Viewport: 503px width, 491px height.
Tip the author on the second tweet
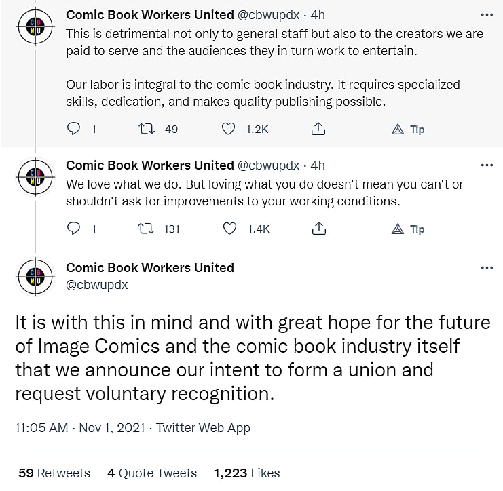pyautogui.click(x=409, y=229)
